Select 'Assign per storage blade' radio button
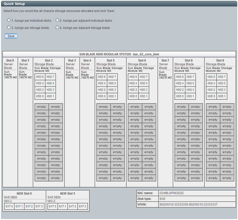Image resolution: width=238 pixels, height=220 pixels. tap(9, 27)
